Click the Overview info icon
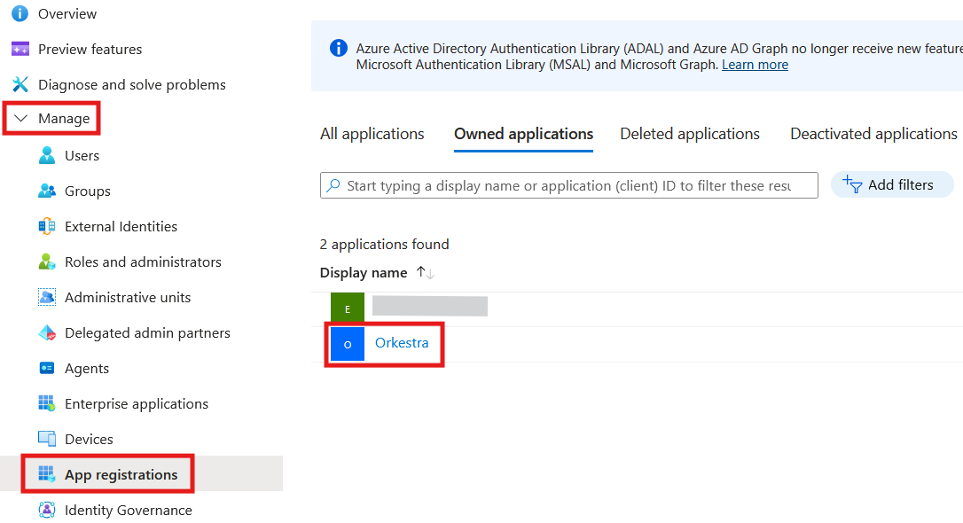963x523 pixels. coord(20,13)
